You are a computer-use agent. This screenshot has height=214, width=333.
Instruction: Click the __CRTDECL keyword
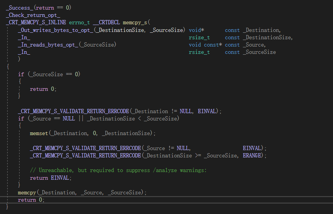tap(107, 23)
